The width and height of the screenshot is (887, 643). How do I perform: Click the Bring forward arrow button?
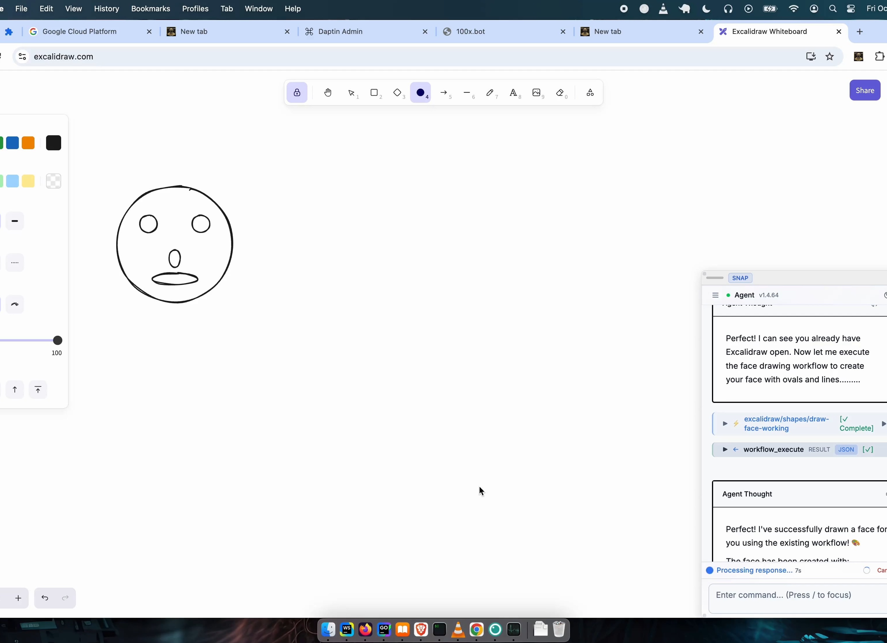[x=15, y=390]
